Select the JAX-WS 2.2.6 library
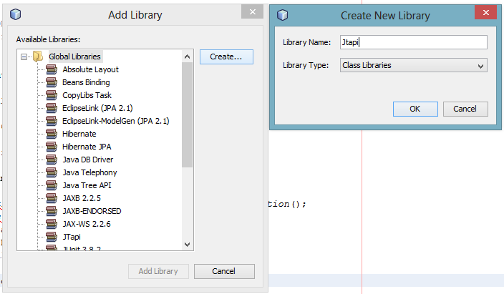The width and height of the screenshot is (504, 294). 87,224
